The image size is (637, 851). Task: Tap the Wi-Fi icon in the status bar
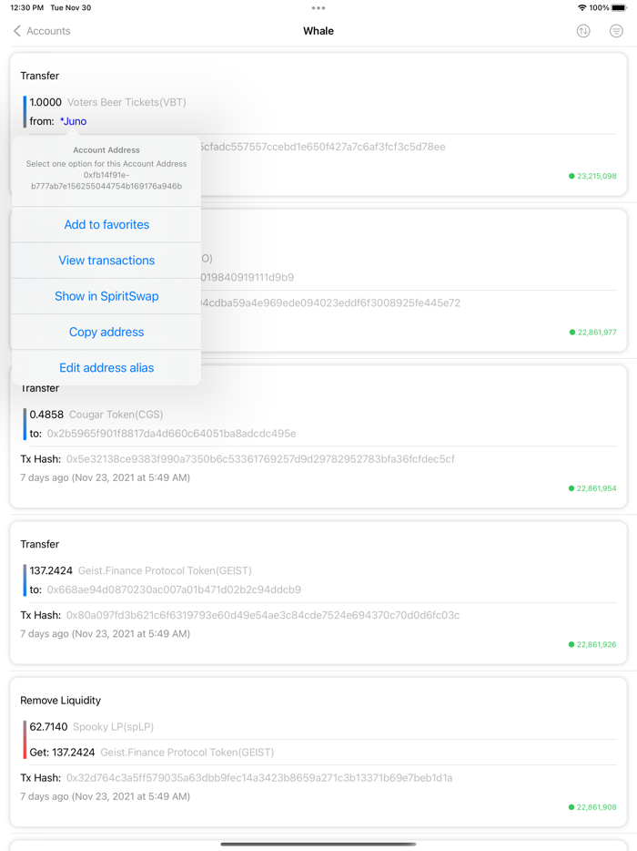(582, 7)
